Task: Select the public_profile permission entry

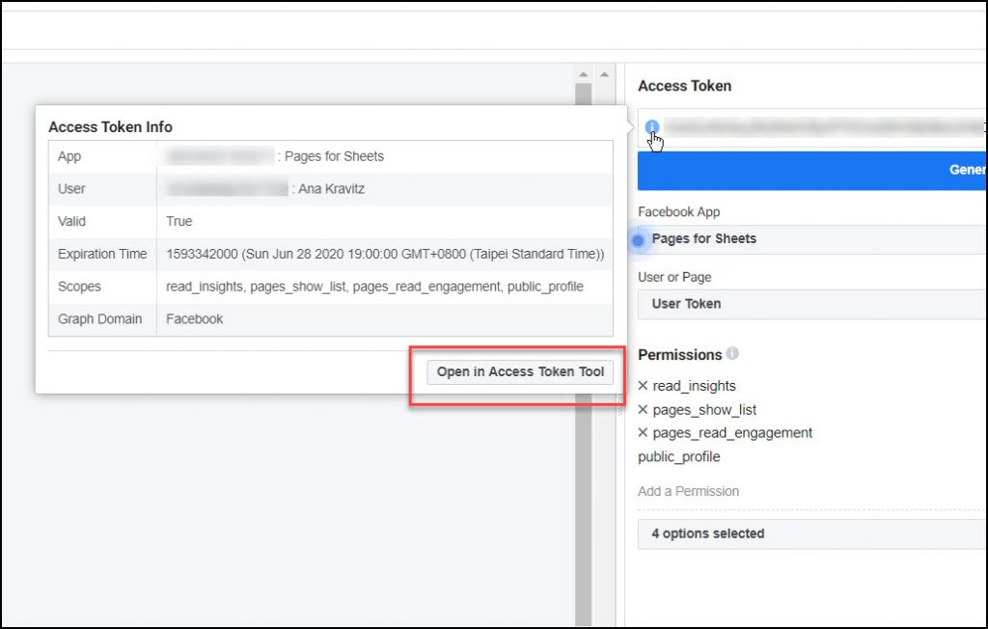Action: point(677,456)
